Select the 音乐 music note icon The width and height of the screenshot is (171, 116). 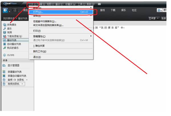point(5,29)
